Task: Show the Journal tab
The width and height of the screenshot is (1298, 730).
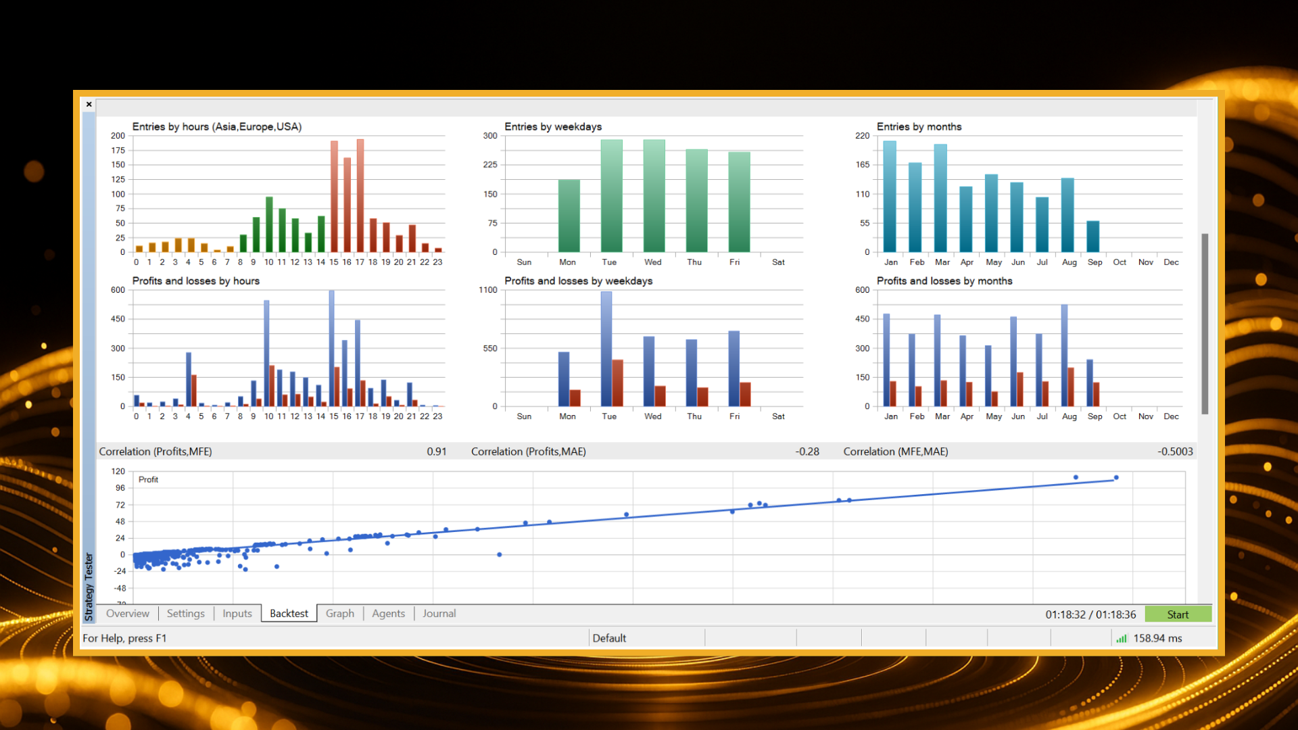Action: pyautogui.click(x=439, y=614)
